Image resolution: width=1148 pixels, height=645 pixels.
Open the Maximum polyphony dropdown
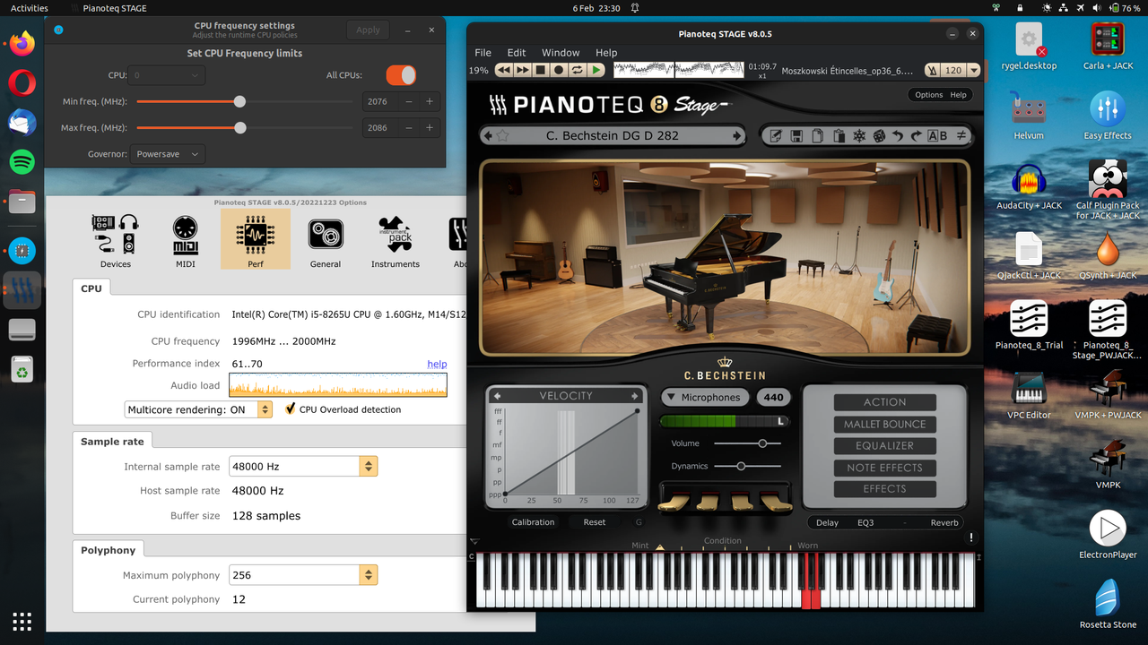coord(303,575)
